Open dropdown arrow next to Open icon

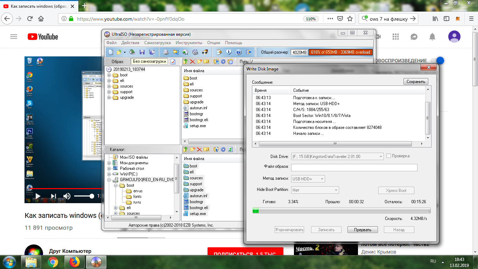coord(125,52)
